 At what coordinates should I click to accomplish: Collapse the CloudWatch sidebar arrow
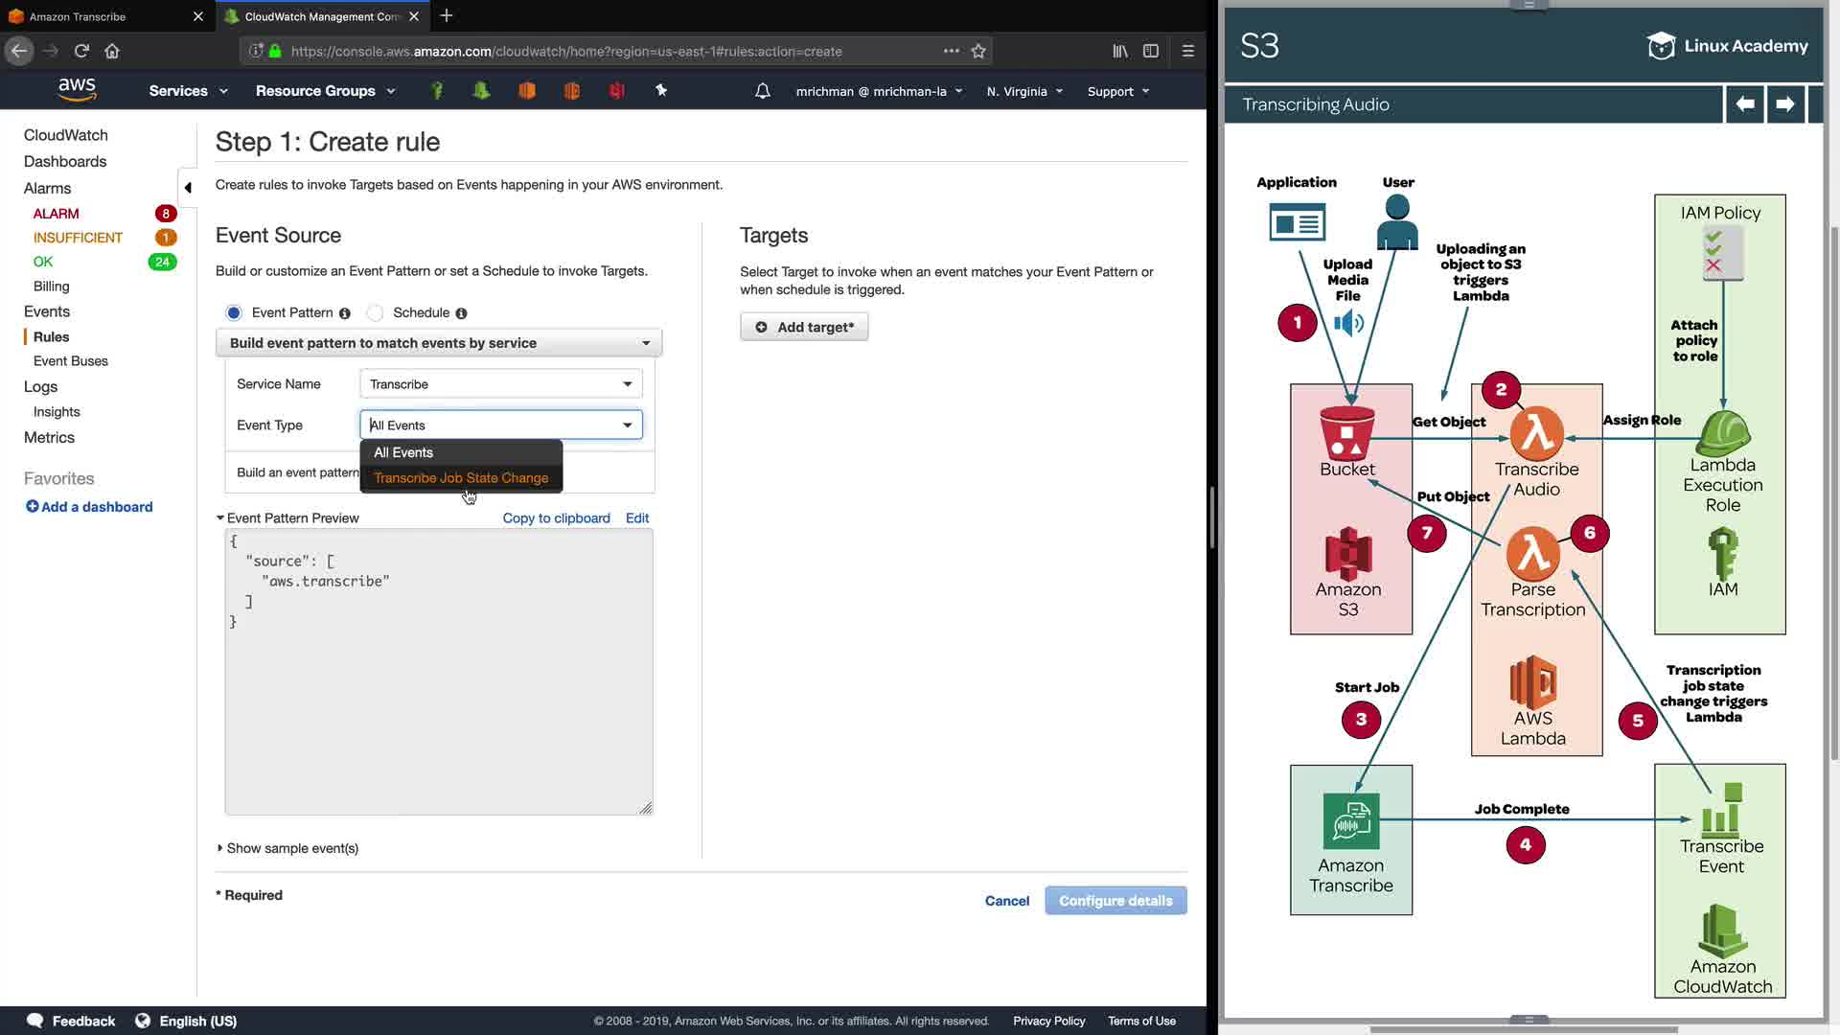point(188,188)
